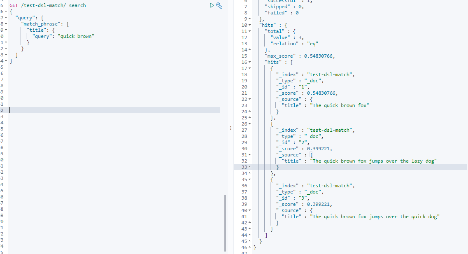Fold the "_source" block at line 40
Screen dimensions: 468x254
pos(250,210)
